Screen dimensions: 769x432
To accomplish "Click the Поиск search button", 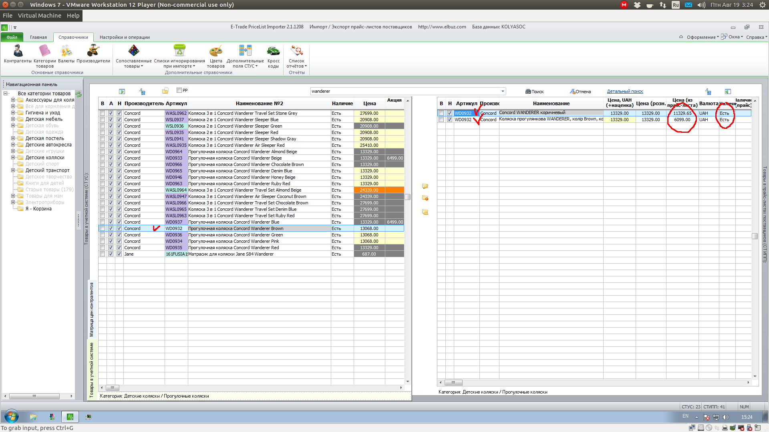I will pyautogui.click(x=535, y=92).
